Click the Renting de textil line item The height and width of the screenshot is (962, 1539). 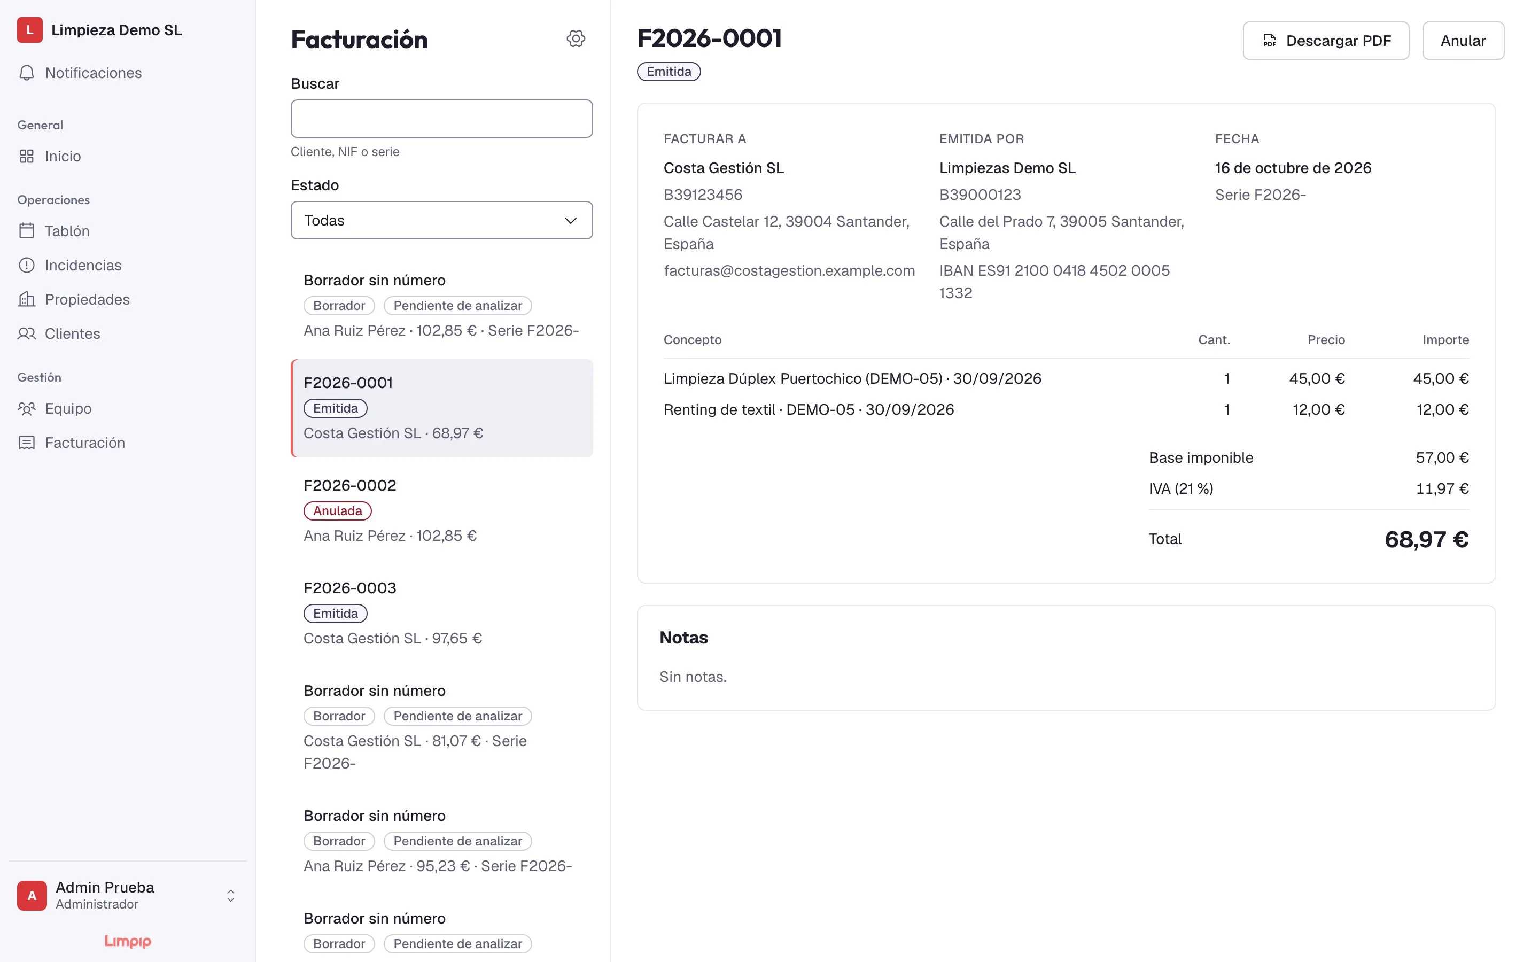809,409
